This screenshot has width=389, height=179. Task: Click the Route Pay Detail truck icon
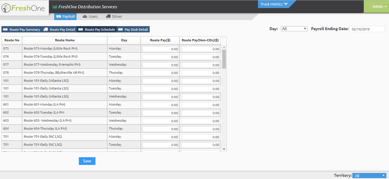point(46,30)
